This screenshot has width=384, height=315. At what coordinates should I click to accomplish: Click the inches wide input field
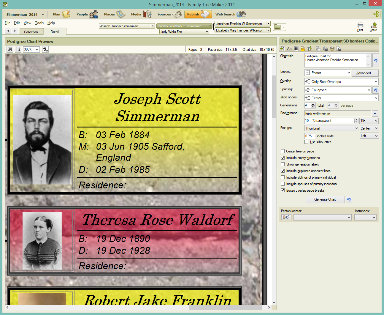pyautogui.click(x=310, y=136)
